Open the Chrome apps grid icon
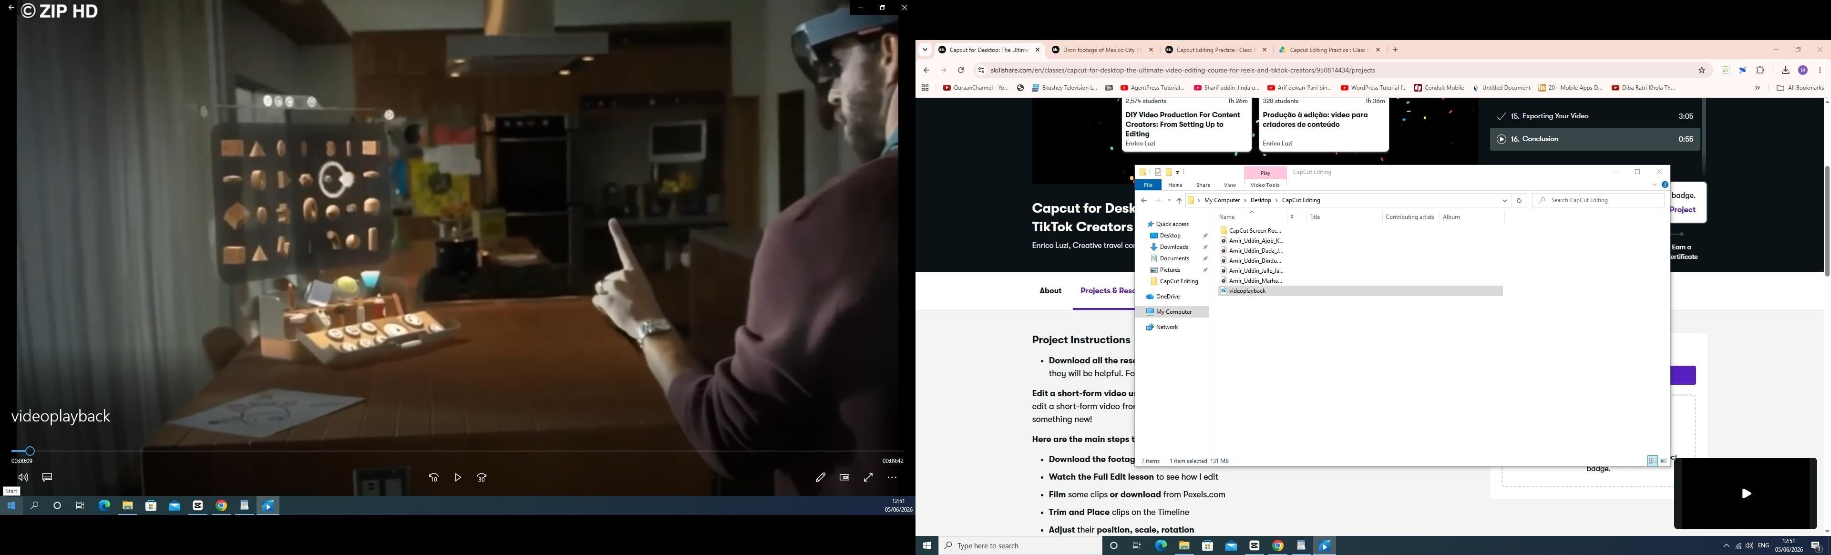The height and width of the screenshot is (555, 1831). pos(925,88)
